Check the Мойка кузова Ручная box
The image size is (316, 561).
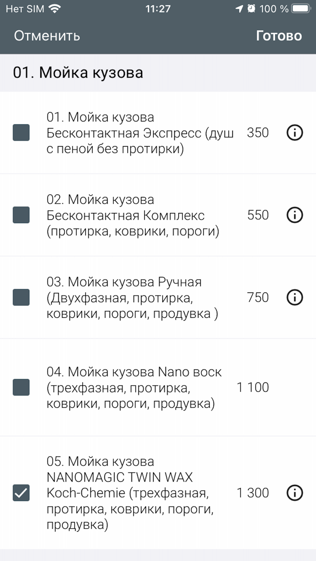pyautogui.click(x=21, y=297)
